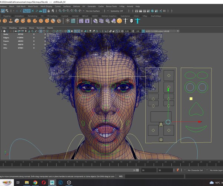Toggle the viewport film gate button
The height and width of the screenshot is (186, 223).
44,31
